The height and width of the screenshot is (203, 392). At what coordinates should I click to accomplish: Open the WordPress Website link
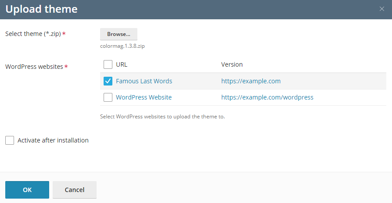(x=144, y=97)
